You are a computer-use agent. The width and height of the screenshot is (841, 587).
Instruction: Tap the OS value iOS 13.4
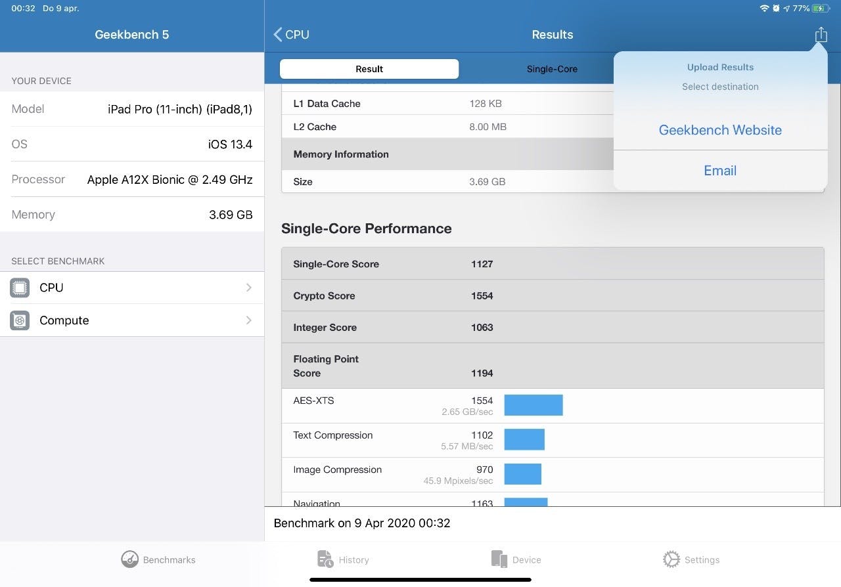230,144
